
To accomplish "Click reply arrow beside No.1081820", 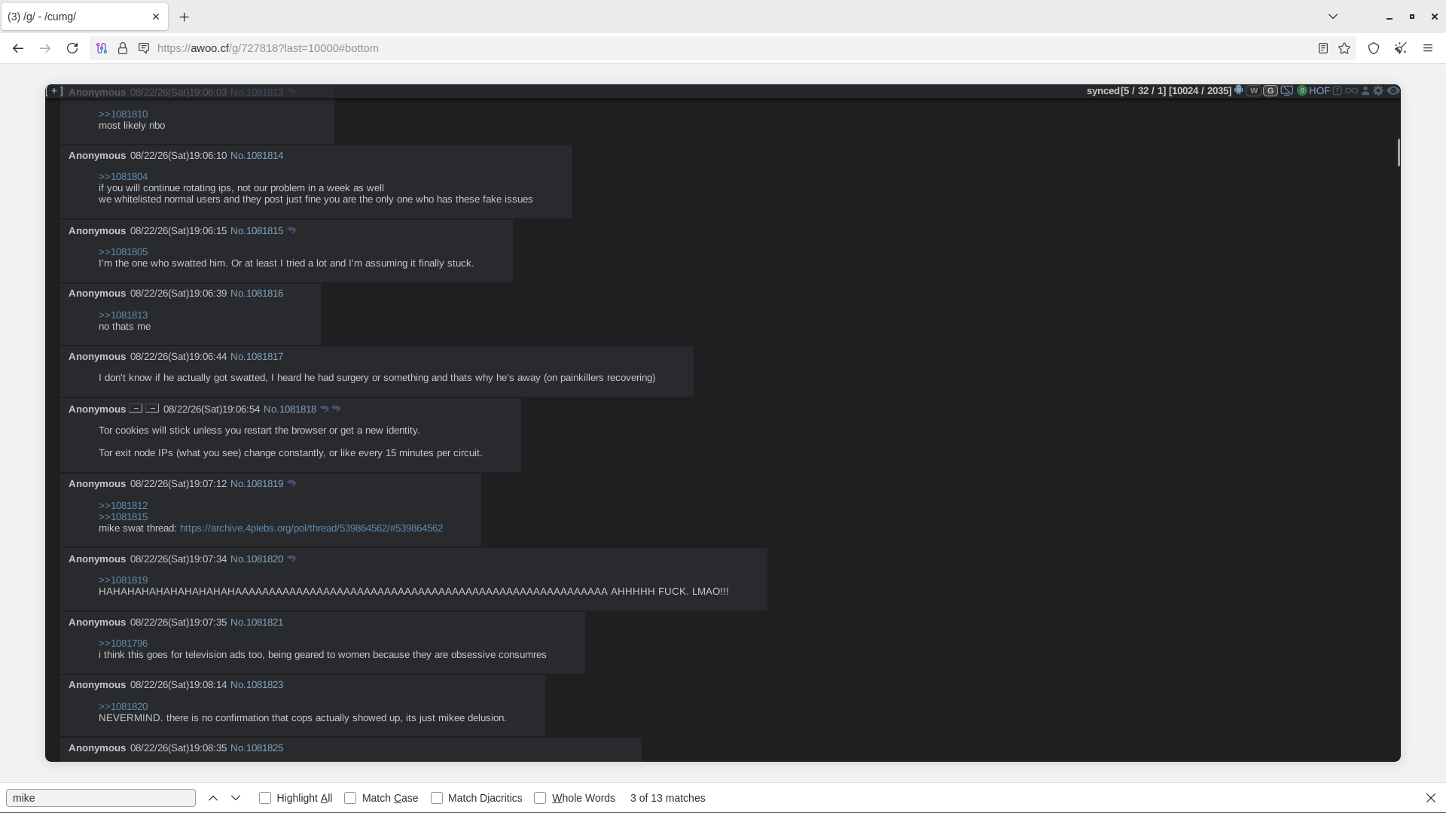I will (x=291, y=559).
